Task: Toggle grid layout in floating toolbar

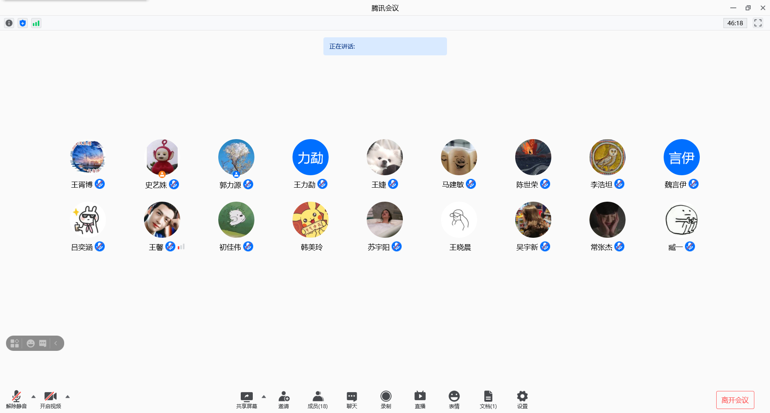Action: pyautogui.click(x=15, y=343)
